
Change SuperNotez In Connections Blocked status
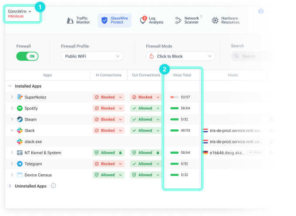[x=108, y=97]
